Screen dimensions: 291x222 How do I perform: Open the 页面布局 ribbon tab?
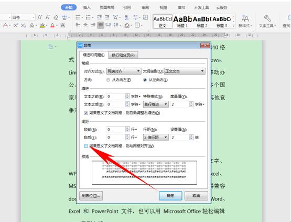click(107, 7)
